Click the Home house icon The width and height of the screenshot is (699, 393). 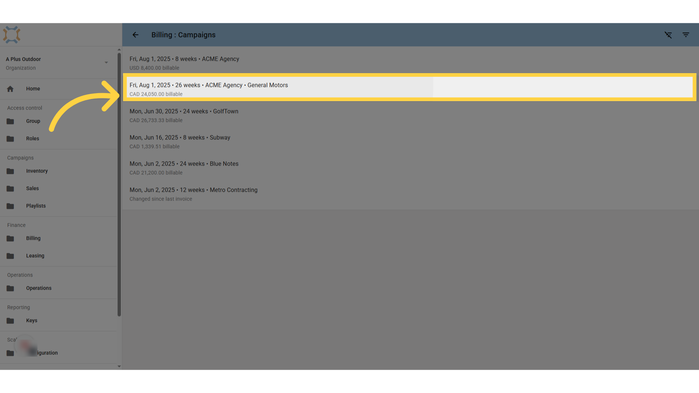pyautogui.click(x=10, y=89)
